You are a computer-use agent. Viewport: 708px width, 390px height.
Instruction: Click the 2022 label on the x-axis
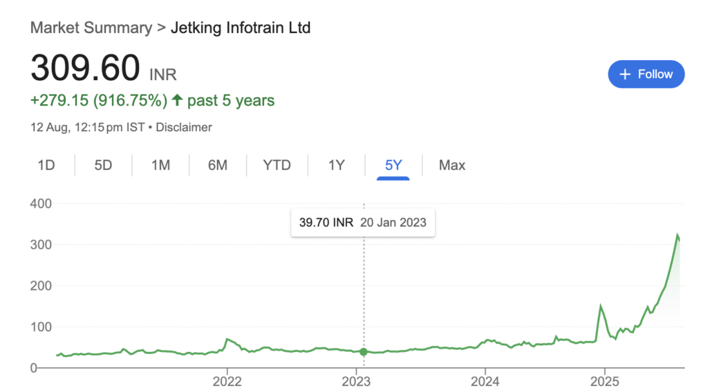(227, 381)
